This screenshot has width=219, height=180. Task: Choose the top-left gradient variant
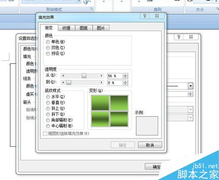(x=100, y=103)
